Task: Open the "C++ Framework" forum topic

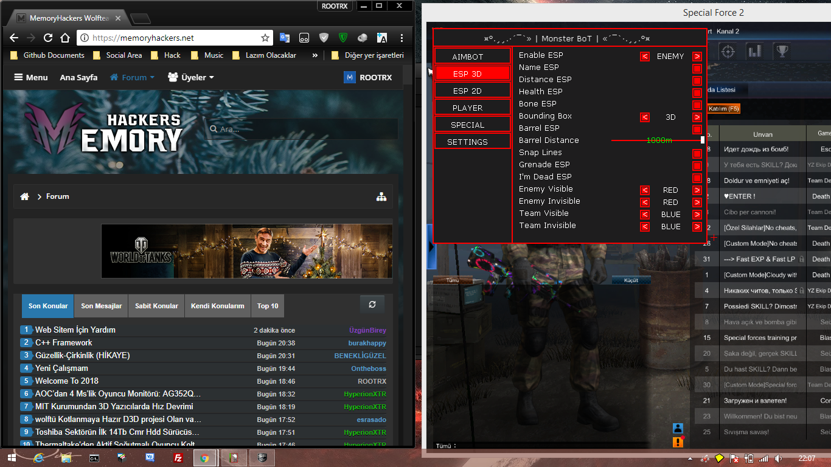Action: click(64, 342)
